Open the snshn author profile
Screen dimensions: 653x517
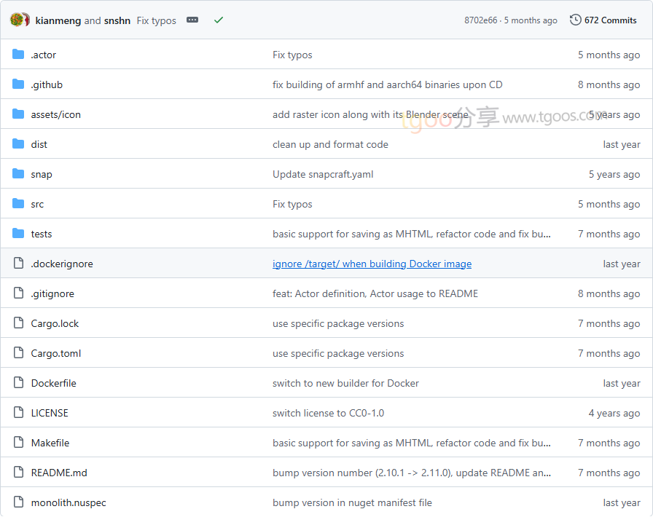click(117, 20)
